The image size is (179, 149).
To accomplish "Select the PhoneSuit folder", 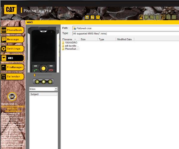I will coord(72,49).
